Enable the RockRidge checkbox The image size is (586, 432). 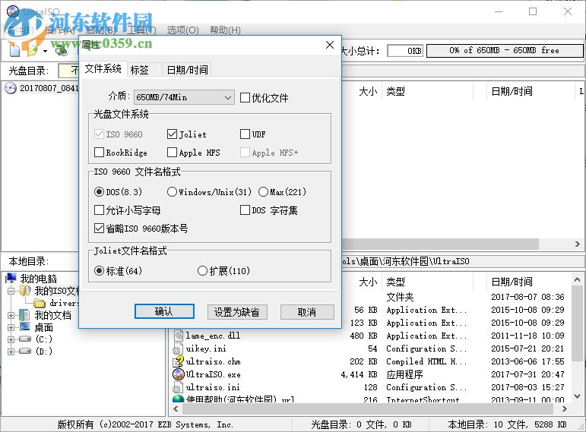point(99,153)
